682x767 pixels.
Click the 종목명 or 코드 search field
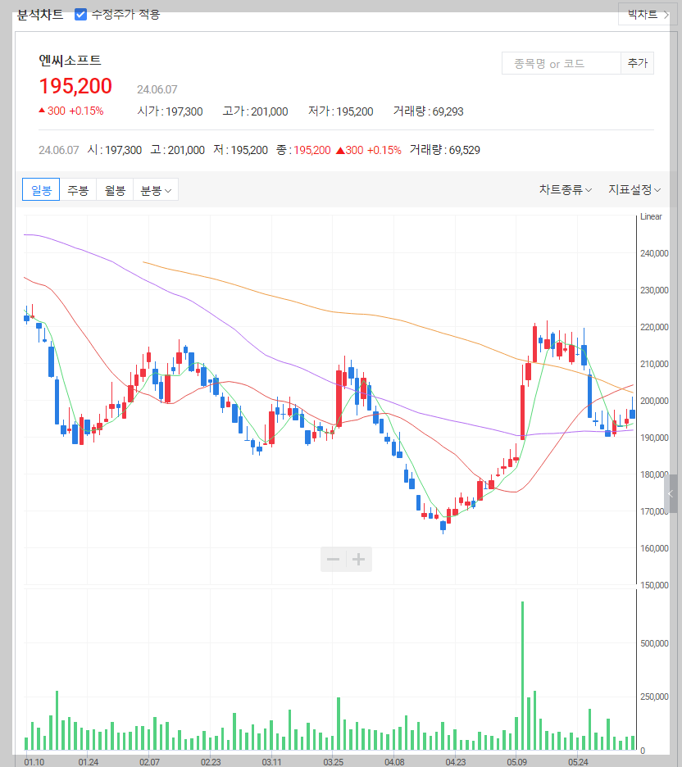point(562,64)
